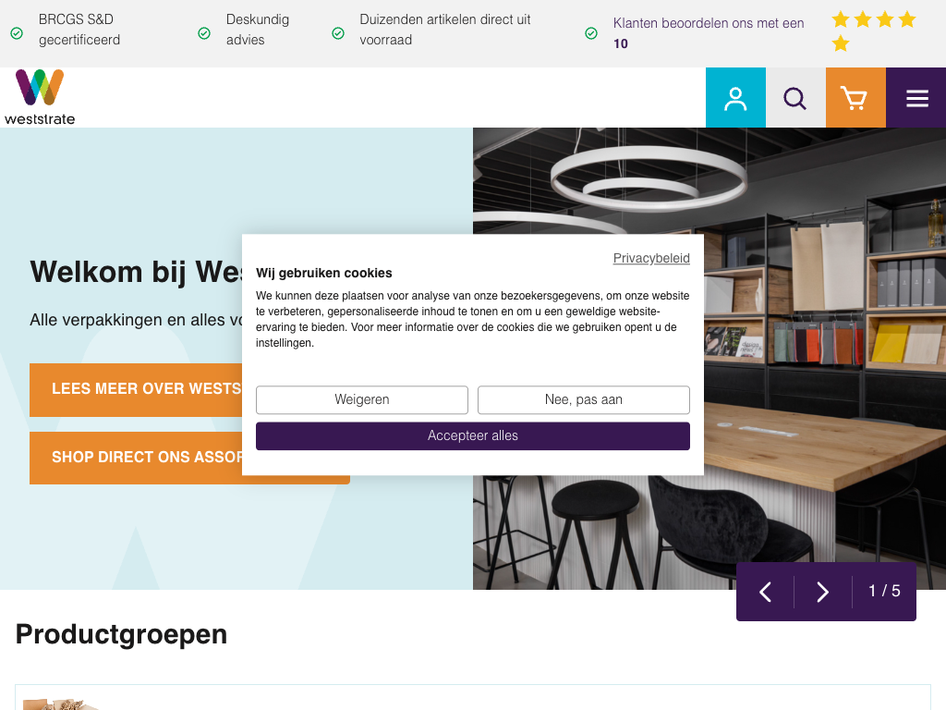
Task: Open the hamburger menu icon
Action: (x=916, y=98)
